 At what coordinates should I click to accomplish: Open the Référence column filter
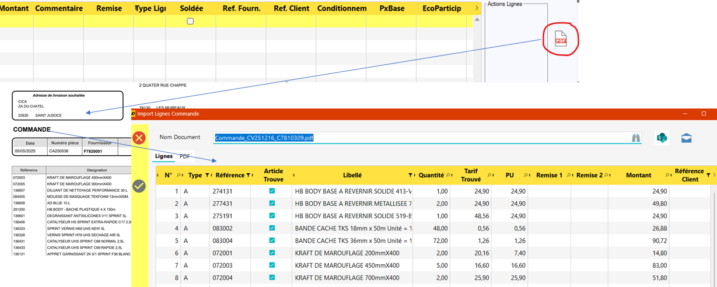click(x=249, y=175)
